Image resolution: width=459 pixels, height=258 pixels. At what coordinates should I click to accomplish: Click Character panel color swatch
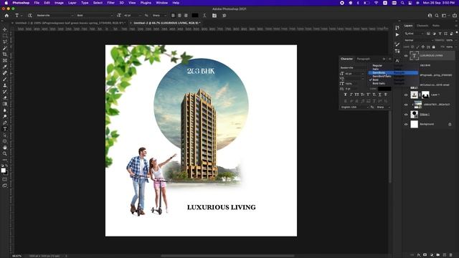[384, 89]
